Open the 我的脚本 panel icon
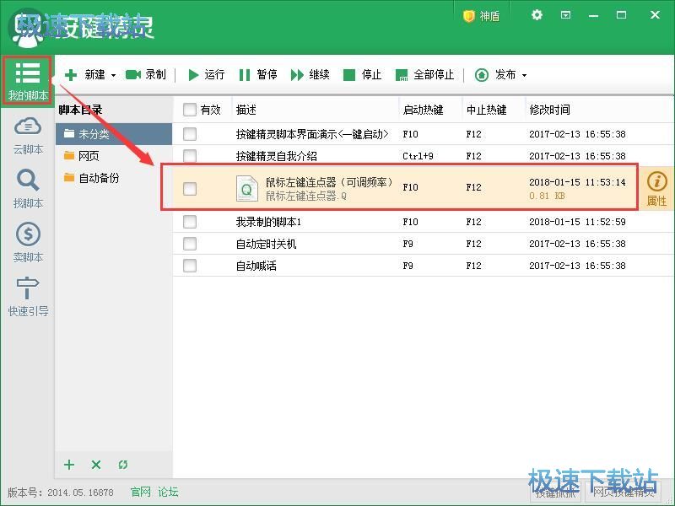675x506 pixels. (28, 76)
